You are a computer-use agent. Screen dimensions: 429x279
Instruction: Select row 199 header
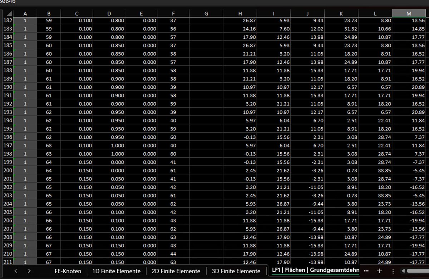pos(7,162)
